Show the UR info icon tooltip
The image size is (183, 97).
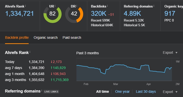pyautogui.click(x=55, y=6)
